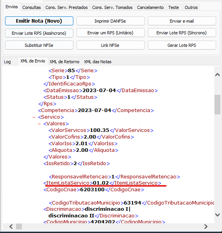Click Substituir NFSe button
This screenshot has height=233, width=222.
coord(39,45)
